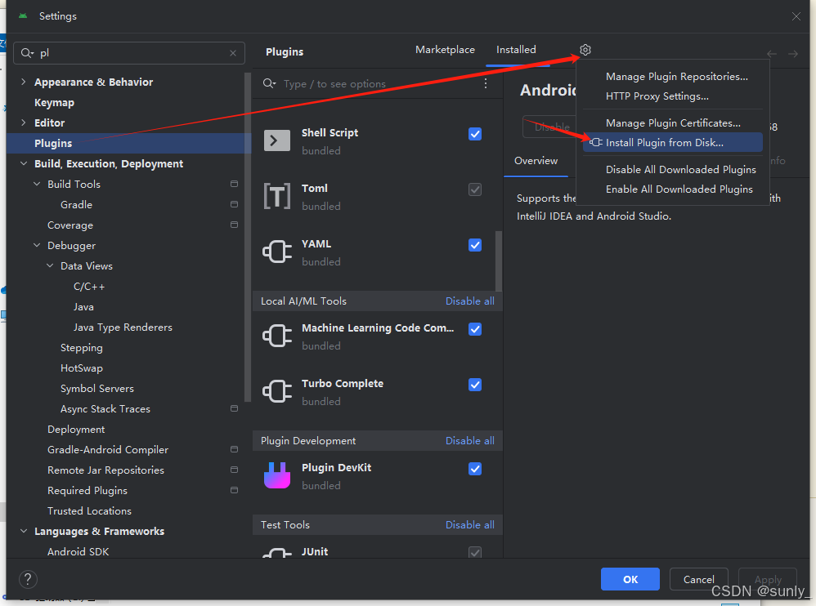Collapse Languages & Frameworks section
This screenshot has height=606, width=816.
[x=24, y=531]
